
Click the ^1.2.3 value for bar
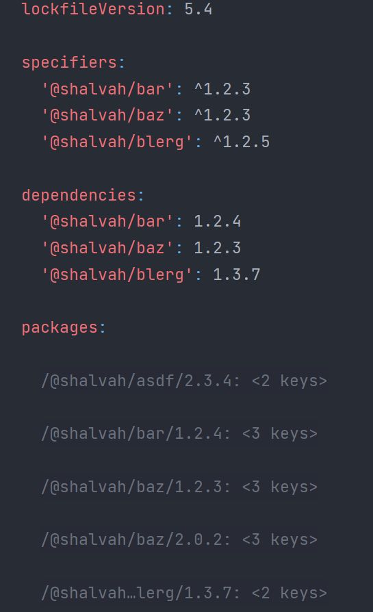point(222,90)
